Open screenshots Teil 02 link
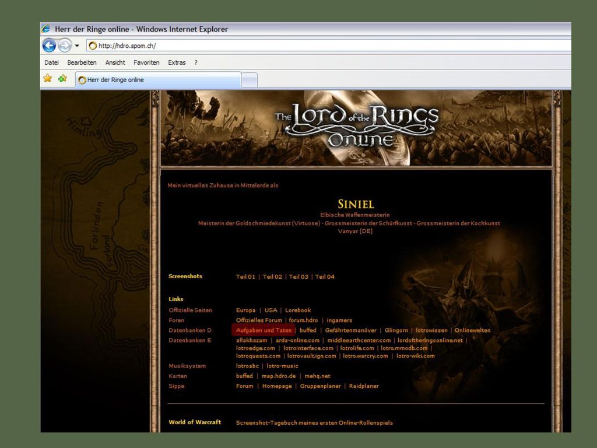The height and width of the screenshot is (448, 597). pyautogui.click(x=272, y=276)
